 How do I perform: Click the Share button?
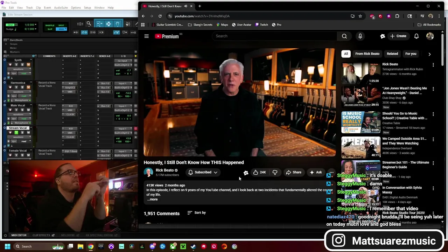click(x=293, y=172)
